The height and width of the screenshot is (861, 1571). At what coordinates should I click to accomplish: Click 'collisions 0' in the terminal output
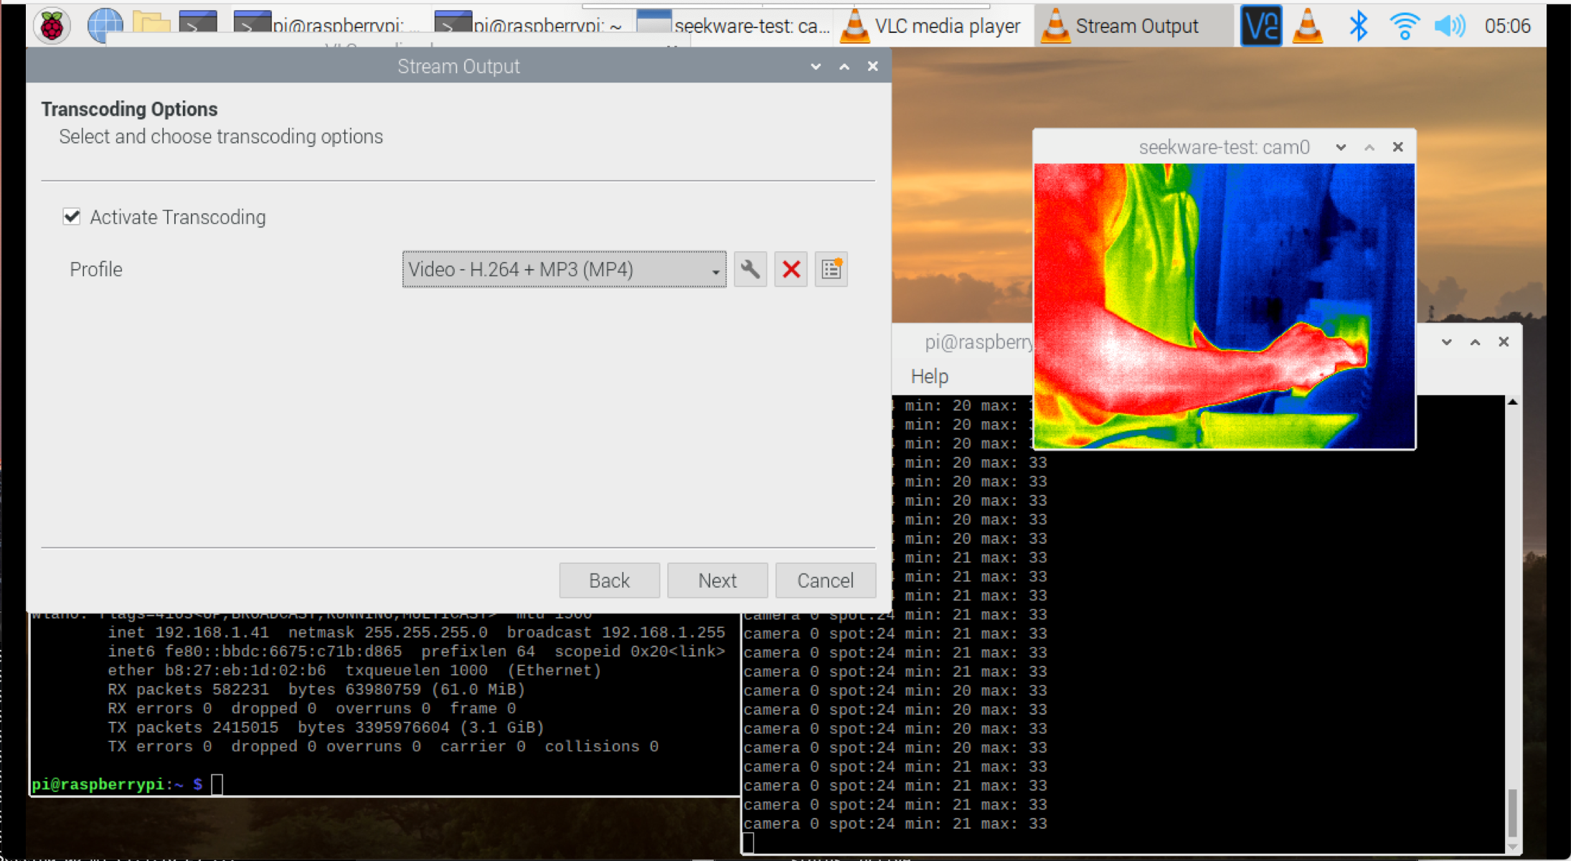pos(602,747)
